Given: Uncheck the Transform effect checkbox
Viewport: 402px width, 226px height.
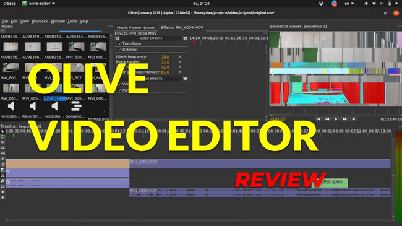Looking at the screenshot, I should (x=120, y=44).
